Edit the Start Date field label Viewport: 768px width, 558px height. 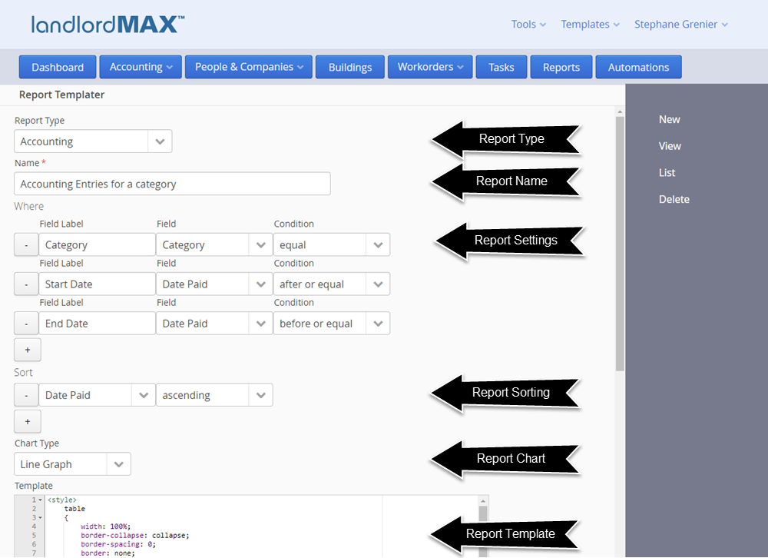(x=97, y=284)
